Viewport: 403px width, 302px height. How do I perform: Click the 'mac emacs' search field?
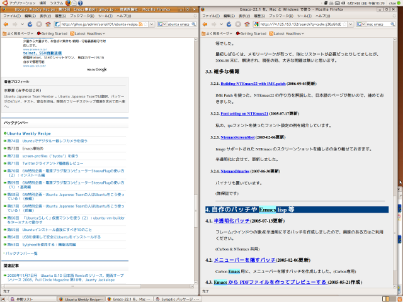(x=378, y=24)
